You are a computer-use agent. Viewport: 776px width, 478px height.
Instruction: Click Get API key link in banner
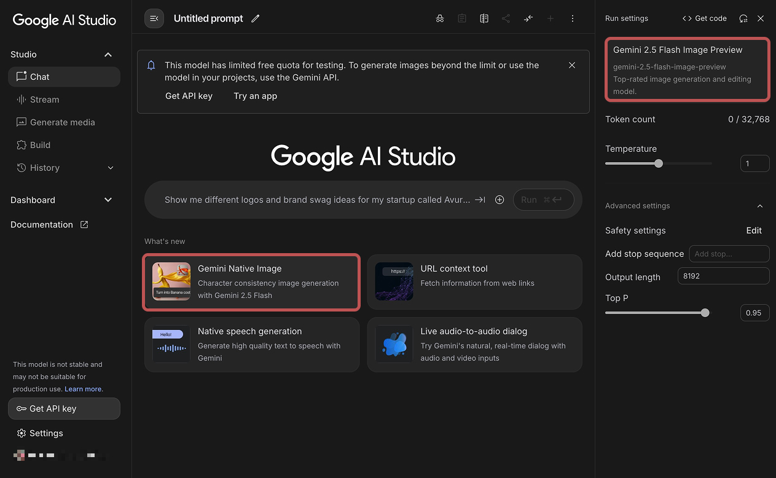coord(189,96)
